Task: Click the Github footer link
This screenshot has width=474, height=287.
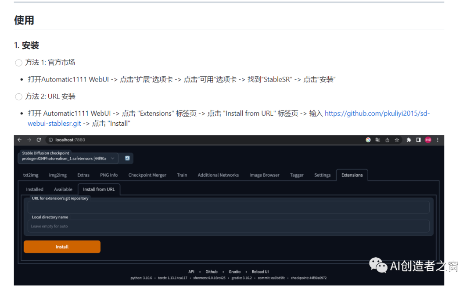Action: click(x=211, y=272)
